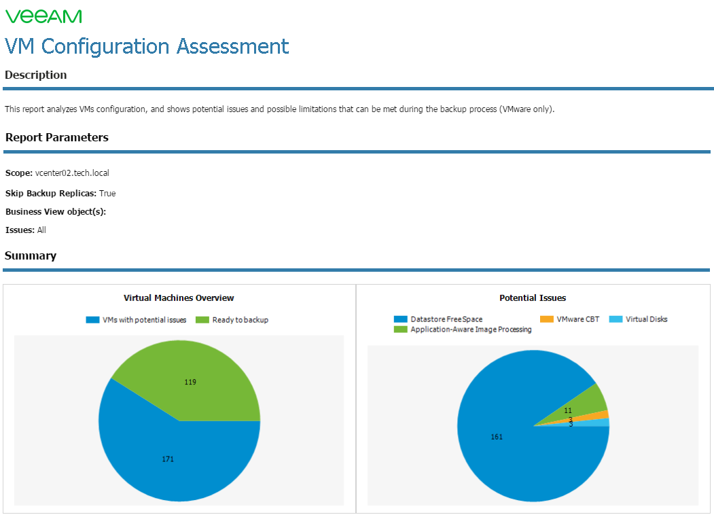Click the 'Ready to backup' legend label
Screen dimensions: 714x517
tap(240, 320)
